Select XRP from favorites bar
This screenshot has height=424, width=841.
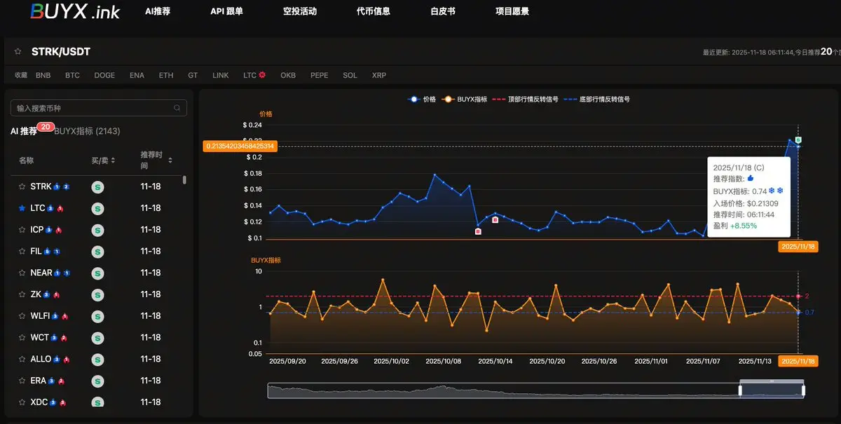tap(379, 75)
